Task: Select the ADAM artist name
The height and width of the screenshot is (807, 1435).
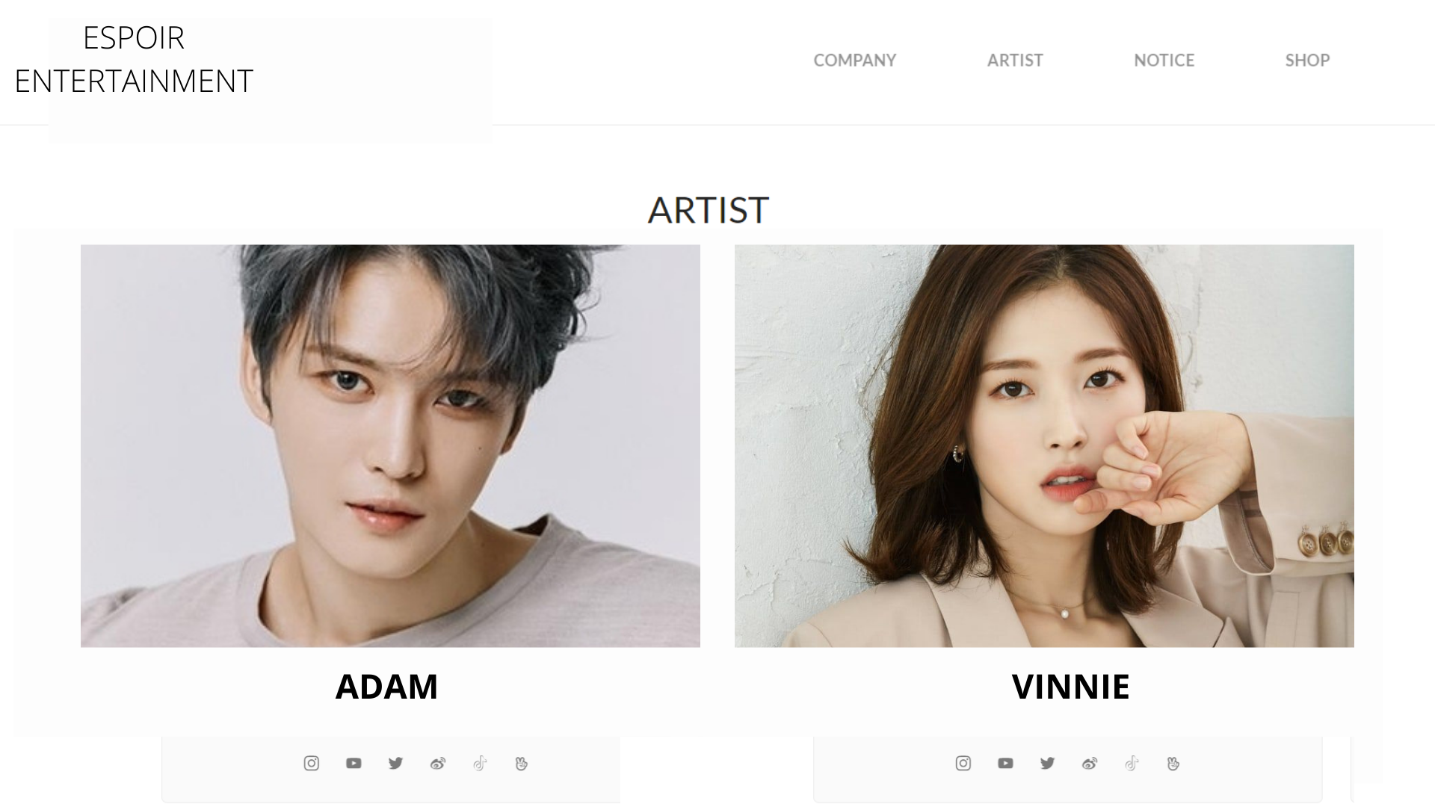Action: pos(386,686)
